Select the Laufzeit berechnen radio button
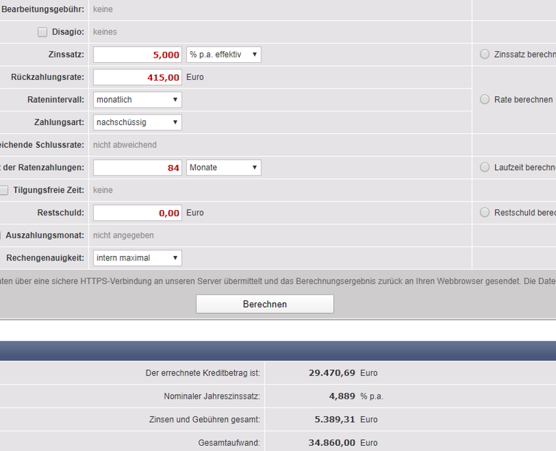This screenshot has width=556, height=451. [485, 168]
